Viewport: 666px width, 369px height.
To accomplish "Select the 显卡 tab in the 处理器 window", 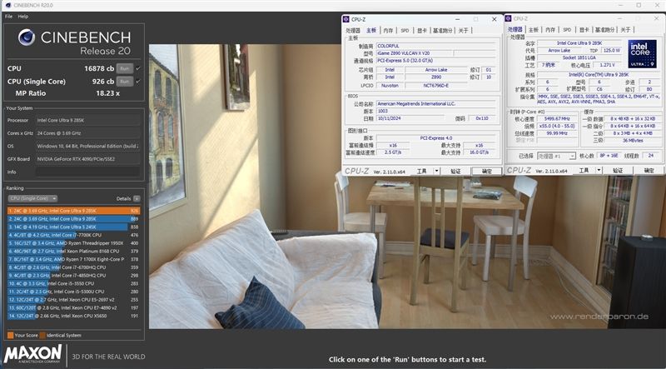I will pos(584,30).
